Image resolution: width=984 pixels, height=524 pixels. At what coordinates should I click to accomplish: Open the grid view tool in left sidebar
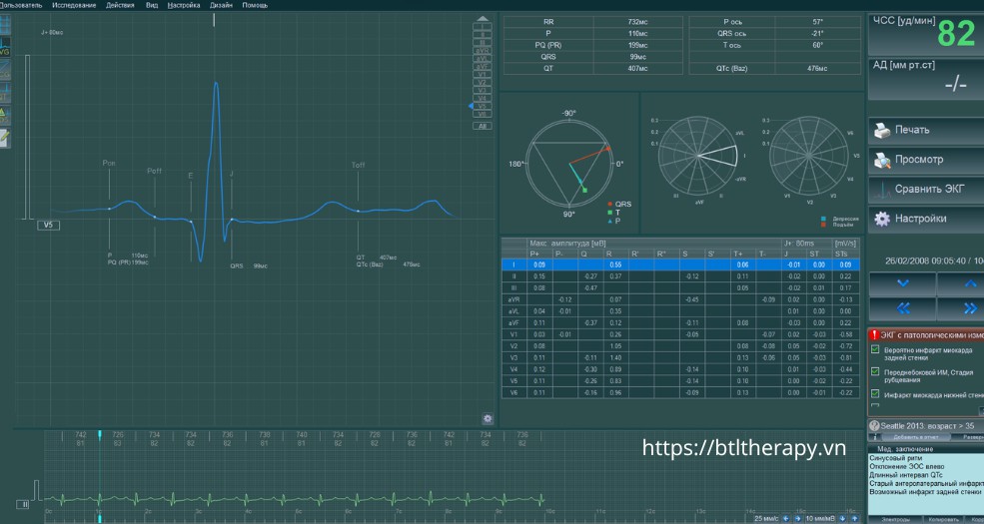[x=4, y=25]
